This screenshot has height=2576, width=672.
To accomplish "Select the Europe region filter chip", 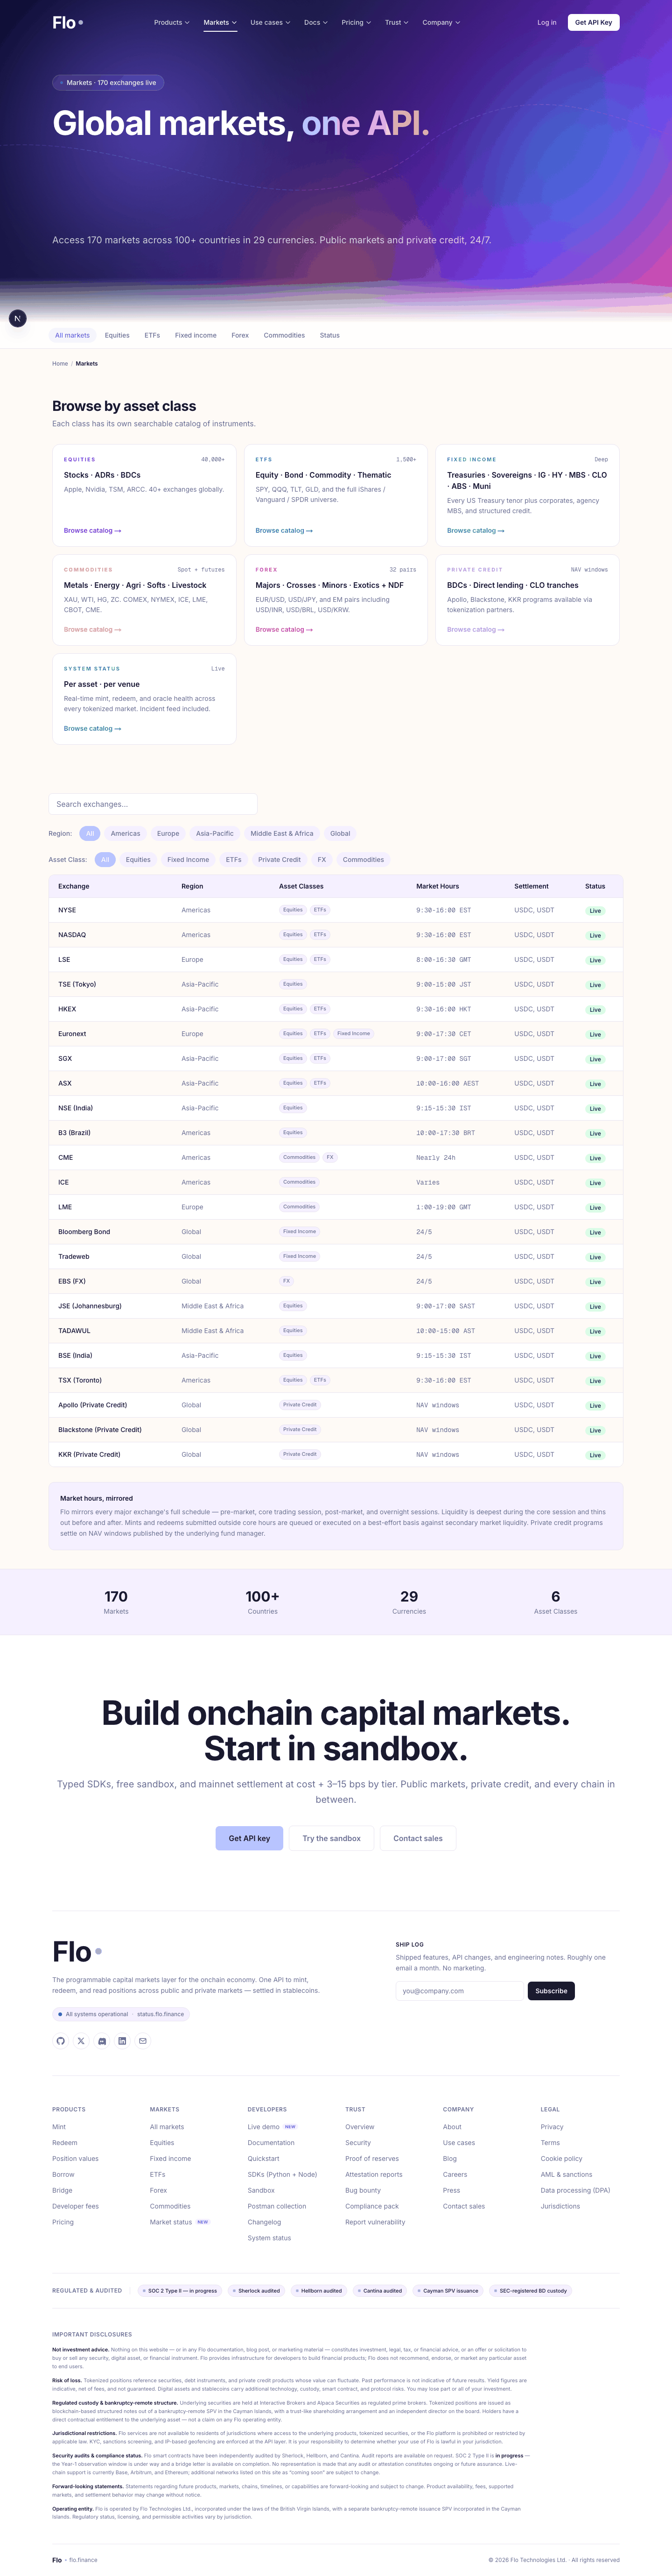I will (168, 833).
